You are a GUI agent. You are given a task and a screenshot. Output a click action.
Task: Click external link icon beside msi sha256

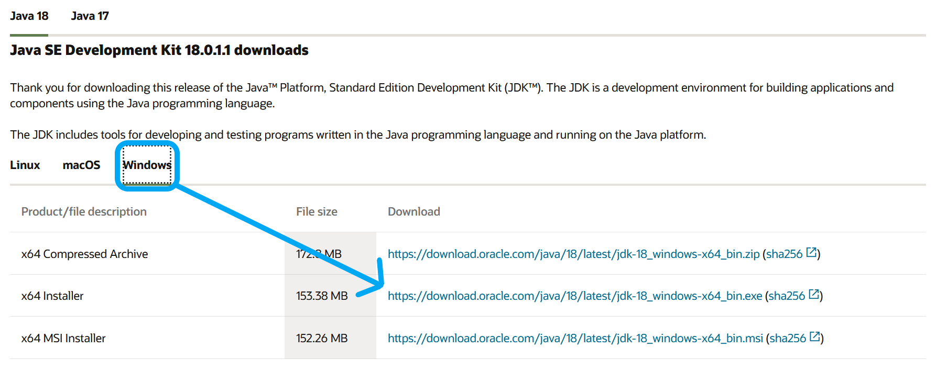(814, 337)
